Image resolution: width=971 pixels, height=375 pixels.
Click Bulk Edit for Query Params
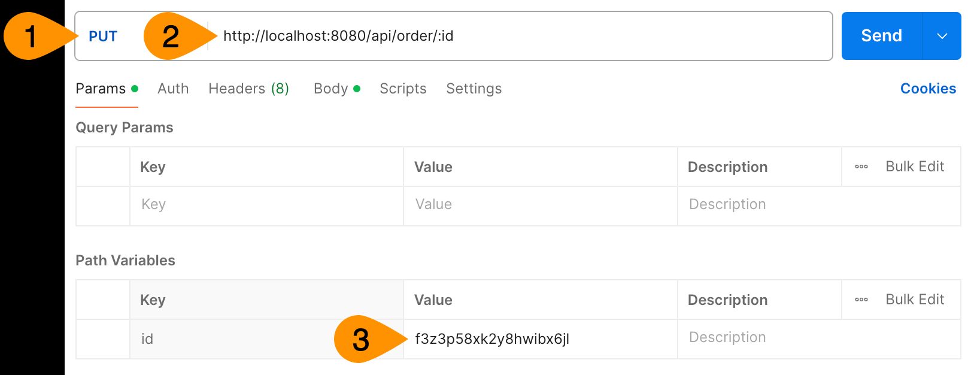coord(915,167)
